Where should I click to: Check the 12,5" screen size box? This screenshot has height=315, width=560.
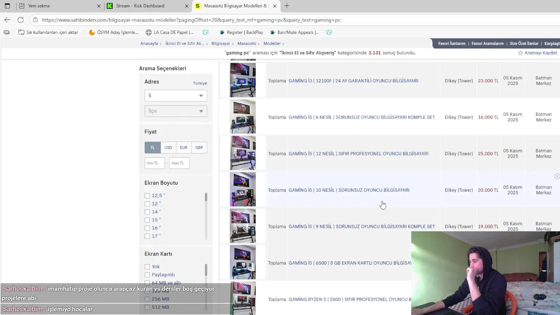[147, 196]
